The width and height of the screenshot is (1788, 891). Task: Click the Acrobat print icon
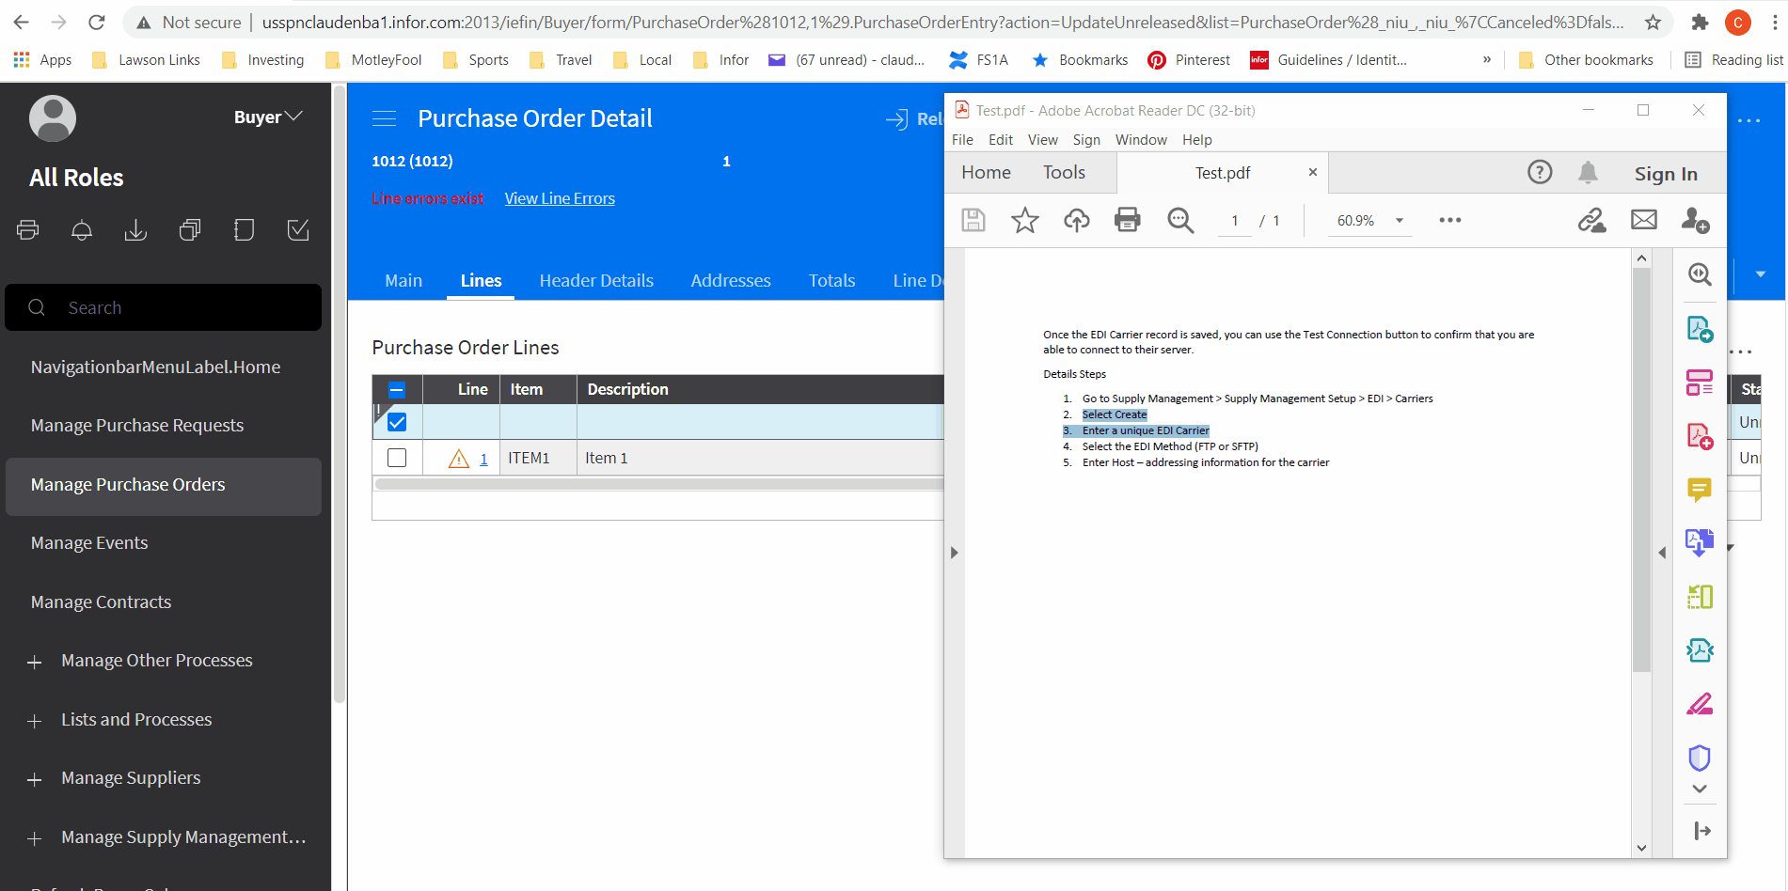tap(1127, 220)
